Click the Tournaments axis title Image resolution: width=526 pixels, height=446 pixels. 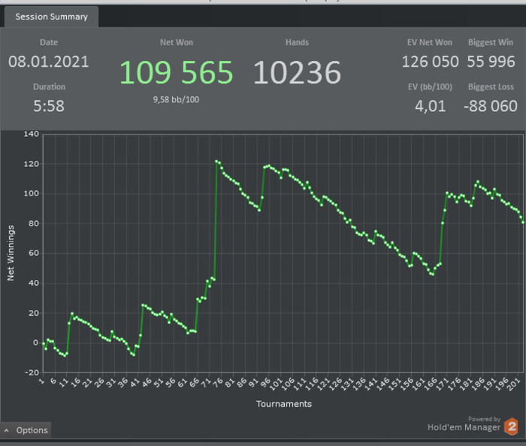pos(284,404)
